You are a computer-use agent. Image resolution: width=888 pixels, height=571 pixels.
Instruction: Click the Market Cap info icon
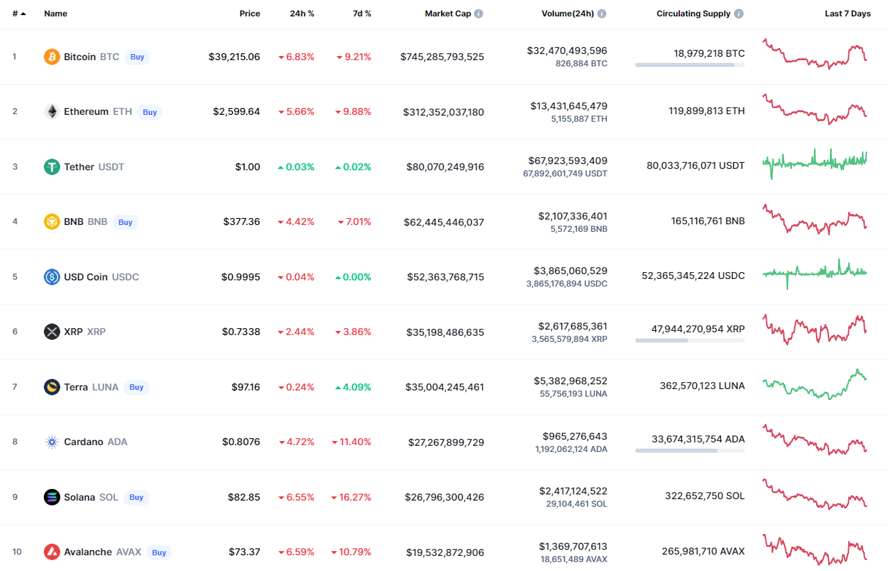(479, 14)
